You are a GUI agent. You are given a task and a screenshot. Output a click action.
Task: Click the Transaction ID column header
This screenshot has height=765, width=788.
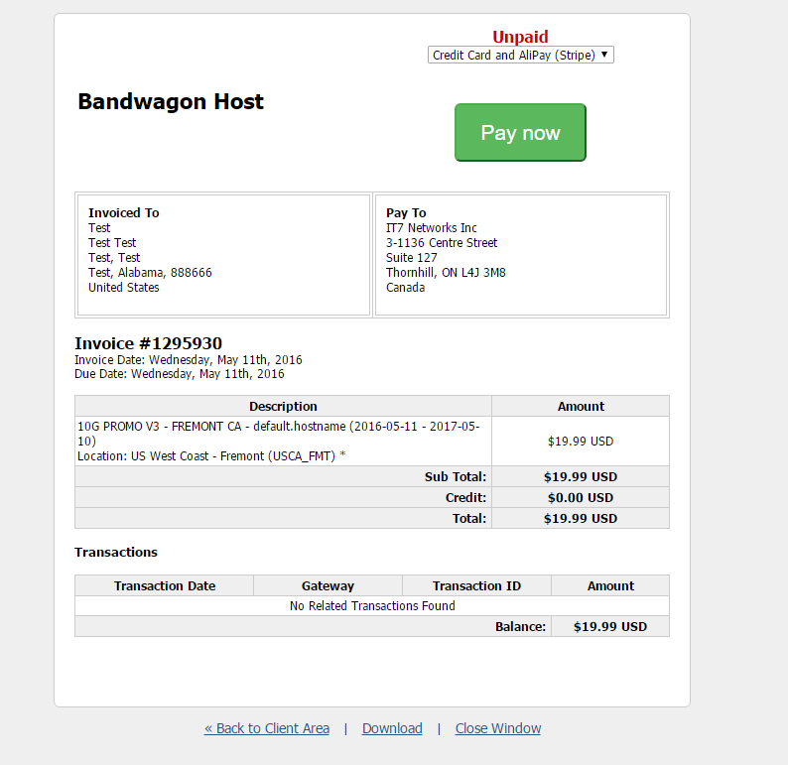tap(476, 585)
